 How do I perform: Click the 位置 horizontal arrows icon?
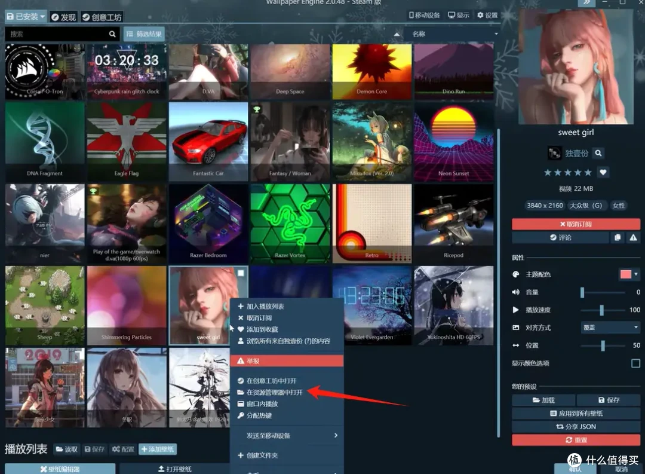(515, 345)
